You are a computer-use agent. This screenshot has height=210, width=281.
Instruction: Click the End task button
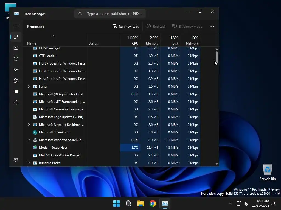coord(156,27)
